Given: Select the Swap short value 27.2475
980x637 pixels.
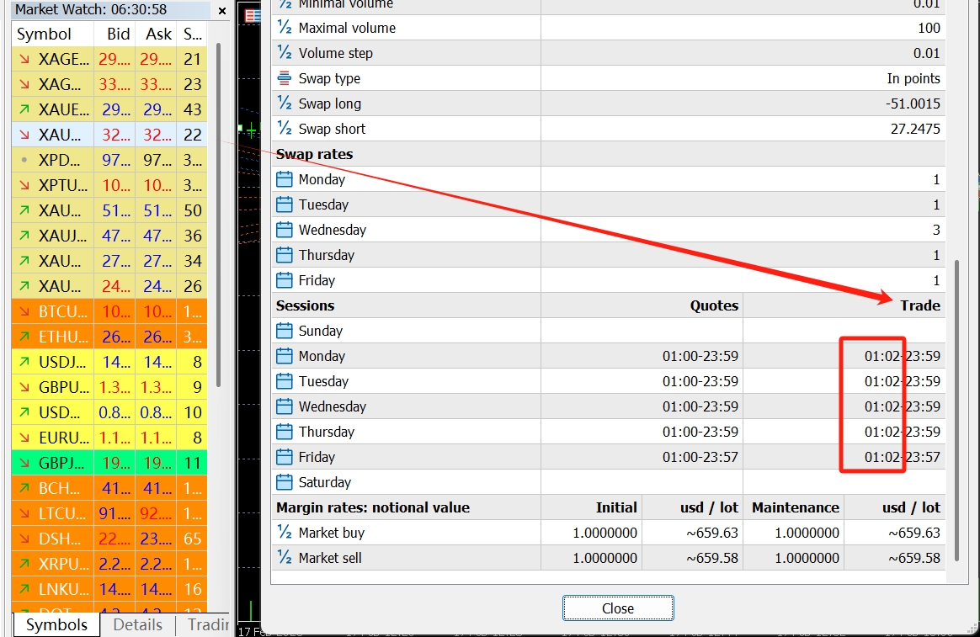Looking at the screenshot, I should pos(915,129).
